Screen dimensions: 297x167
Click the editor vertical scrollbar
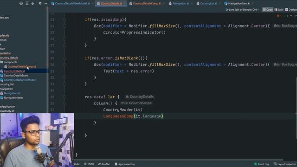pyautogui.click(x=296, y=108)
